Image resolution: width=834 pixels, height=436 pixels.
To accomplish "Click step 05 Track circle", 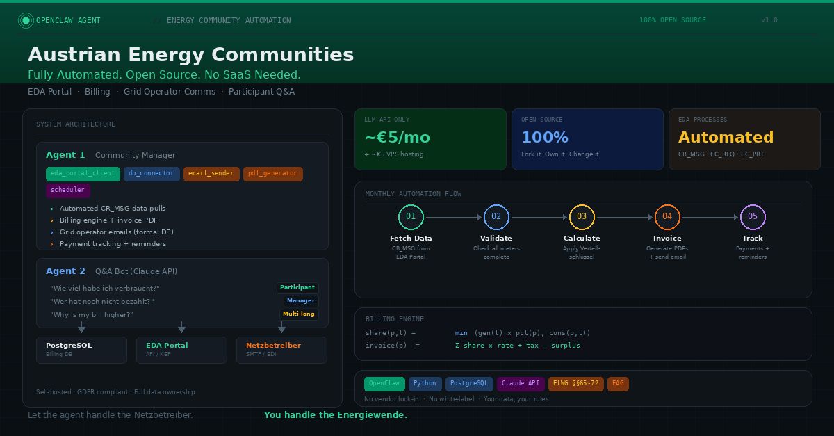I will click(753, 217).
